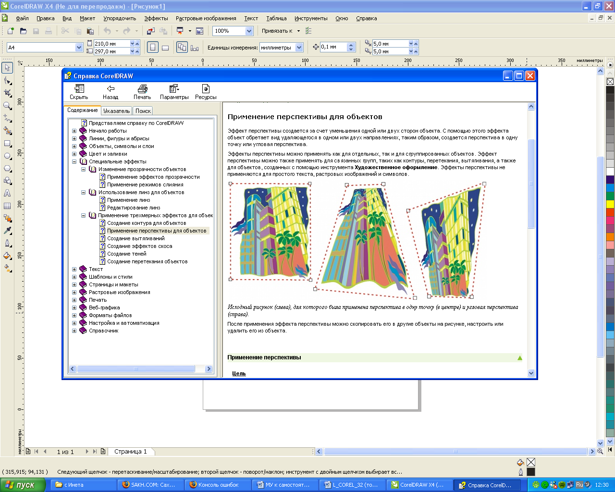Click the Import icon in toolbar

(x=151, y=31)
